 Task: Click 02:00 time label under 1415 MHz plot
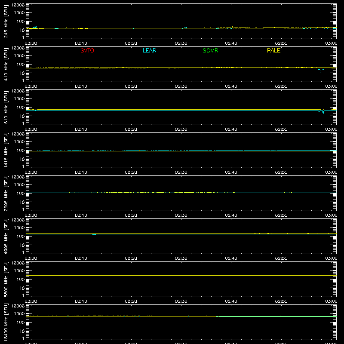tap(31, 172)
